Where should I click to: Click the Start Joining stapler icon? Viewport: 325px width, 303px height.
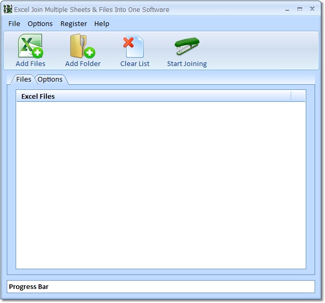click(187, 46)
